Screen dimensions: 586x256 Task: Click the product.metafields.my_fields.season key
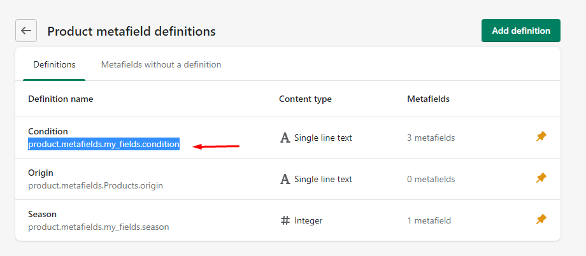pyautogui.click(x=99, y=227)
